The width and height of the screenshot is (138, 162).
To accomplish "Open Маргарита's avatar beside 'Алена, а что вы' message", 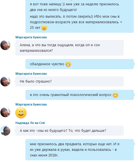I will point(5,45).
